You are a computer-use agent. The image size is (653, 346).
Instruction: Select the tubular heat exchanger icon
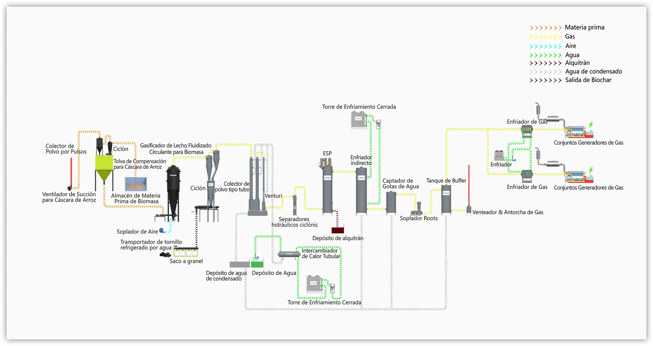(289, 255)
